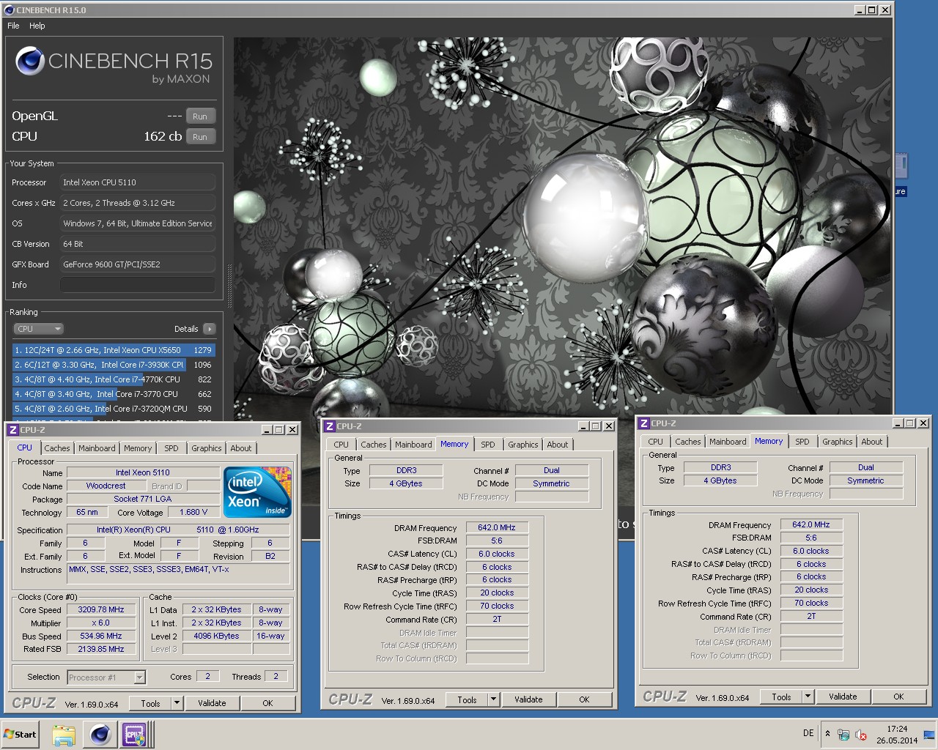Open About tab in left CPU-Z window
Viewport: 938px width, 750px height.
tap(241, 448)
